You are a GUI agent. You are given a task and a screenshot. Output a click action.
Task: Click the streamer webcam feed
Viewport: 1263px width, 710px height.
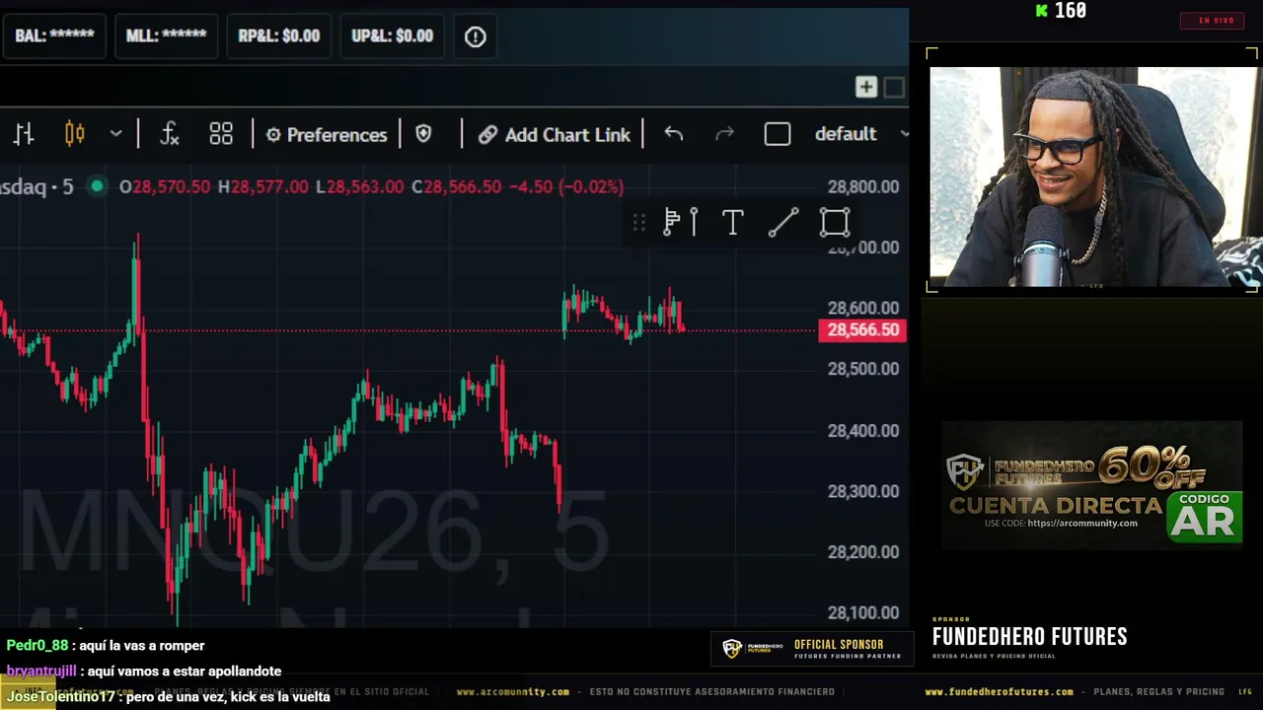1092,177
